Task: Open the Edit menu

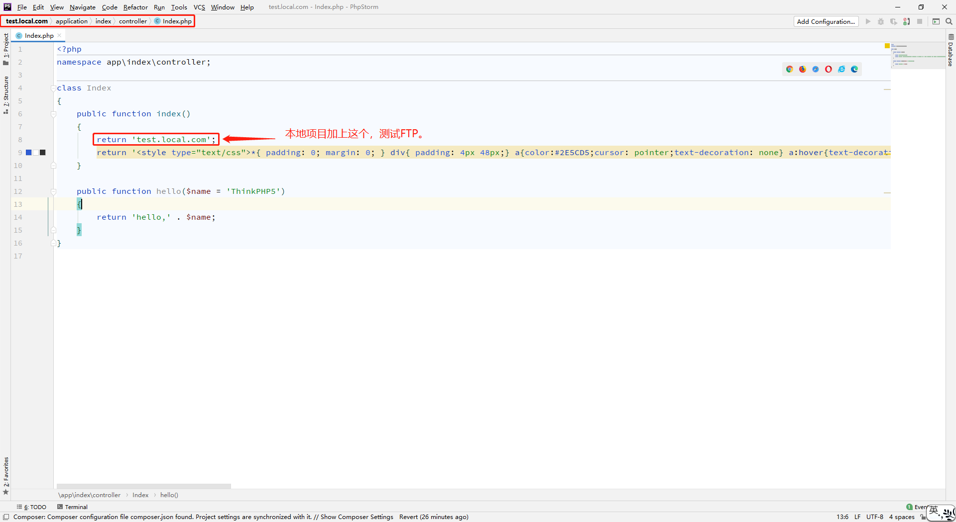Action: tap(38, 7)
